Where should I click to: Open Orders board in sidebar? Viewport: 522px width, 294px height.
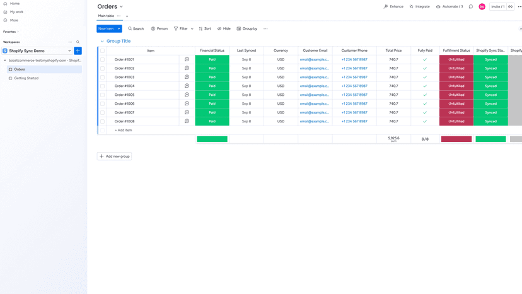tap(44, 69)
